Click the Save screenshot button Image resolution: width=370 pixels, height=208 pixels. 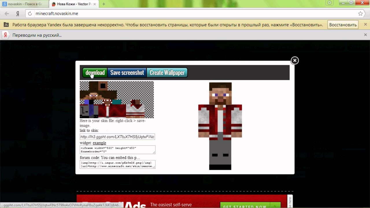(x=127, y=73)
